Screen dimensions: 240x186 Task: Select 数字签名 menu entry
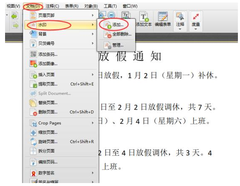(61, 173)
